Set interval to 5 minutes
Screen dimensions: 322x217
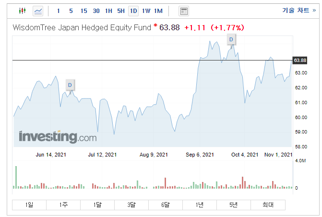(x=71, y=11)
